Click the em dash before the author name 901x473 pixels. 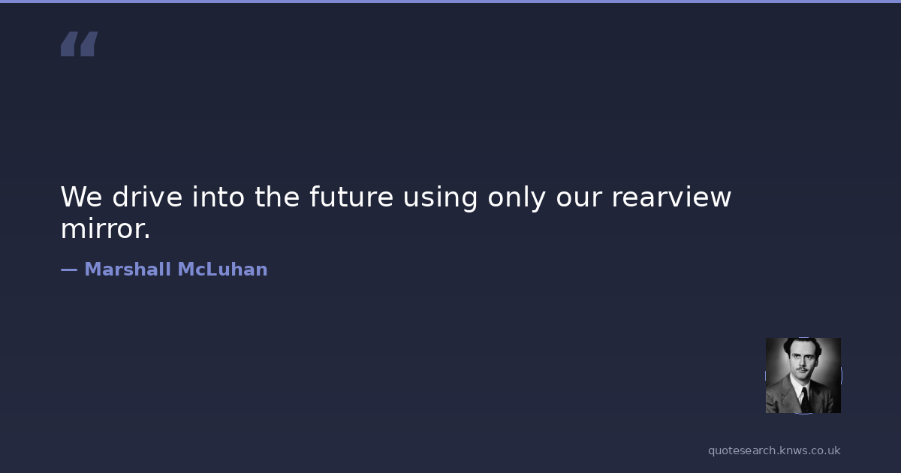(68, 270)
